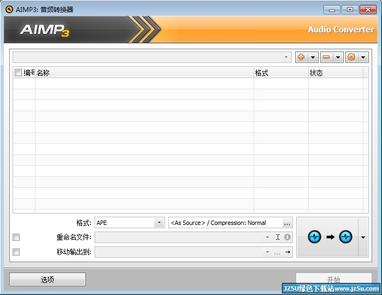Click the blue convert audio-to-audio button

(327, 237)
